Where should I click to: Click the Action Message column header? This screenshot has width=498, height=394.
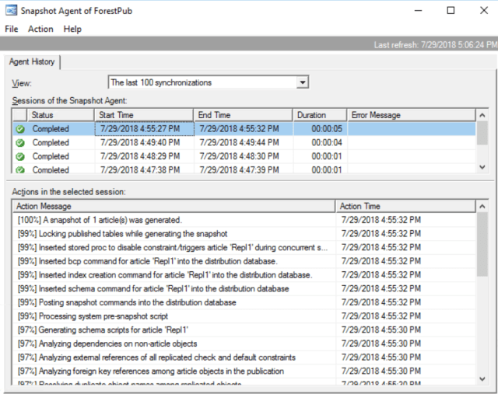coord(174,206)
